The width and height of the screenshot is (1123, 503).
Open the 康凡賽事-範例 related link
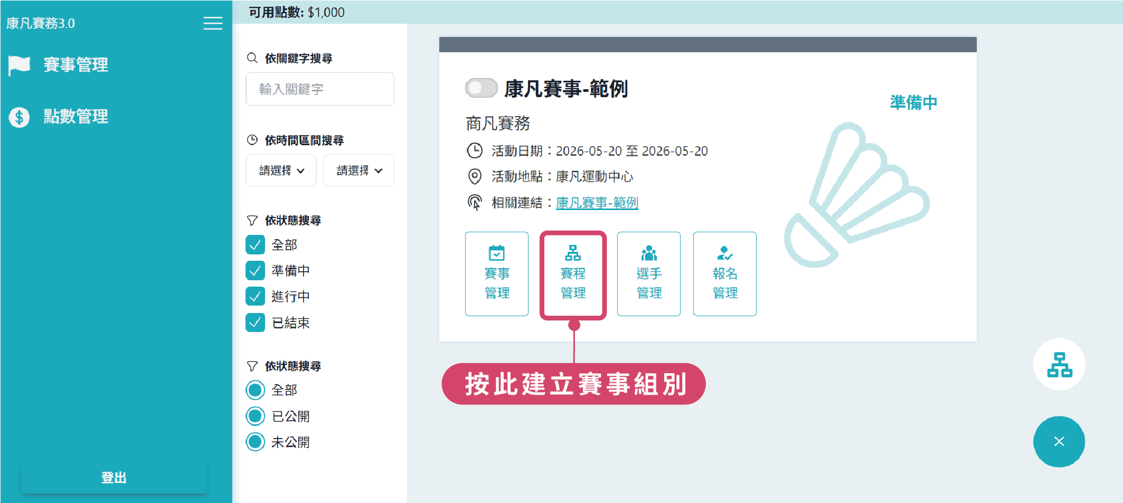coord(597,203)
